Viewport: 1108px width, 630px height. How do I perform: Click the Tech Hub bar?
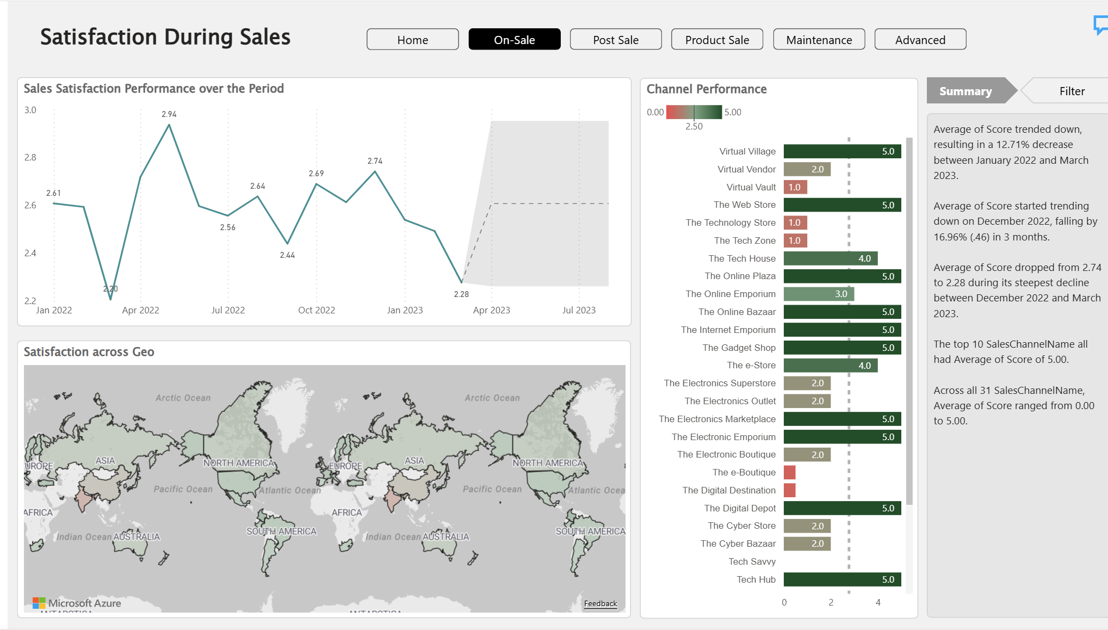pyautogui.click(x=841, y=579)
